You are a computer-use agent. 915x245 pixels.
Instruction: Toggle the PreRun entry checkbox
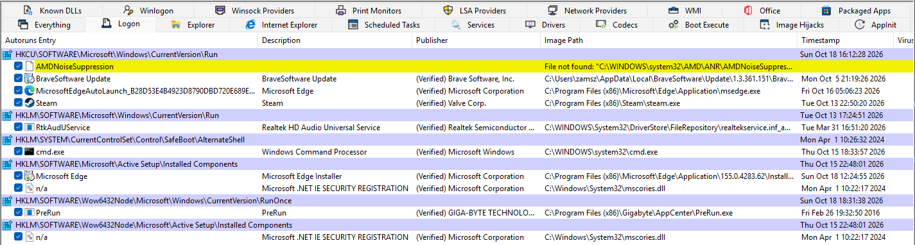[19, 213]
